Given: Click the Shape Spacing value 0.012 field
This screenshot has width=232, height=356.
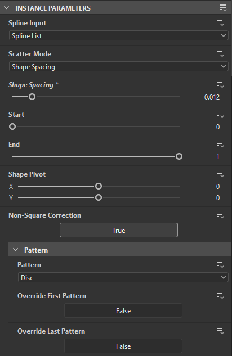Looking at the screenshot, I should point(212,97).
